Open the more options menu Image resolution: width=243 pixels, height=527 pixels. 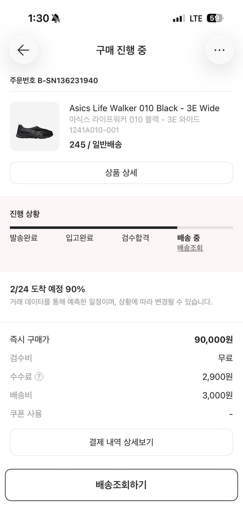click(x=219, y=50)
